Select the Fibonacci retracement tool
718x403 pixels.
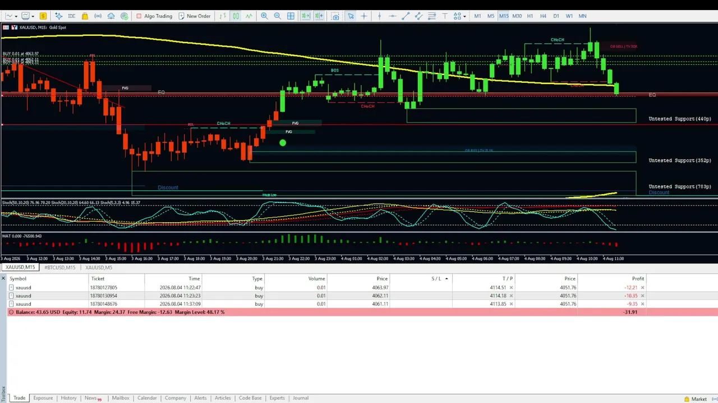click(x=432, y=16)
